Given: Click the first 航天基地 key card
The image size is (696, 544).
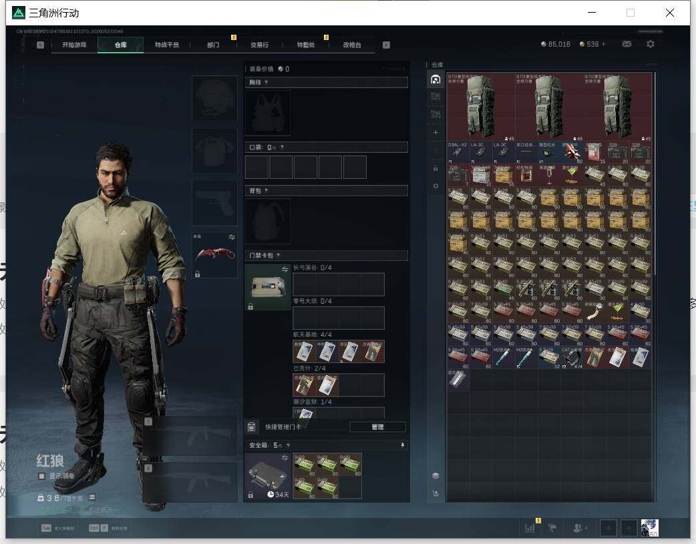Looking at the screenshot, I should (x=305, y=351).
